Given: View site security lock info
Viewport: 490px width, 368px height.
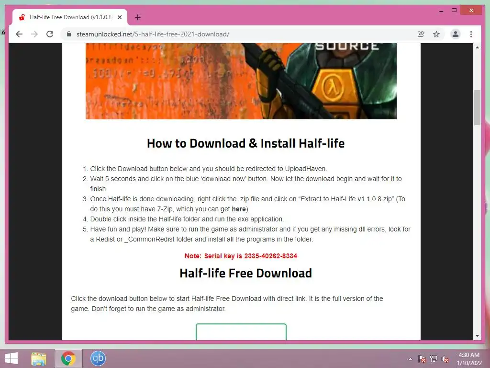Looking at the screenshot, I should 69,34.
